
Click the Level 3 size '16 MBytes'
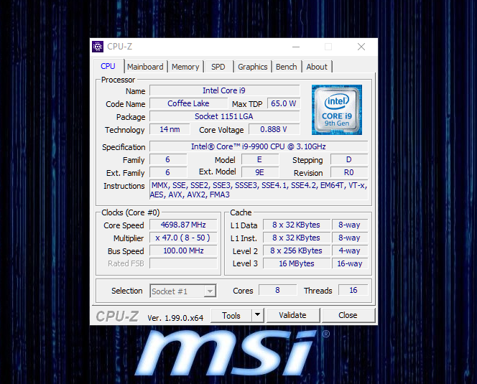click(296, 263)
